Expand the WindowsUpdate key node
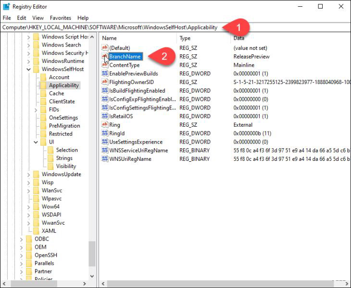This screenshot has height=288, width=351. [x=29, y=175]
